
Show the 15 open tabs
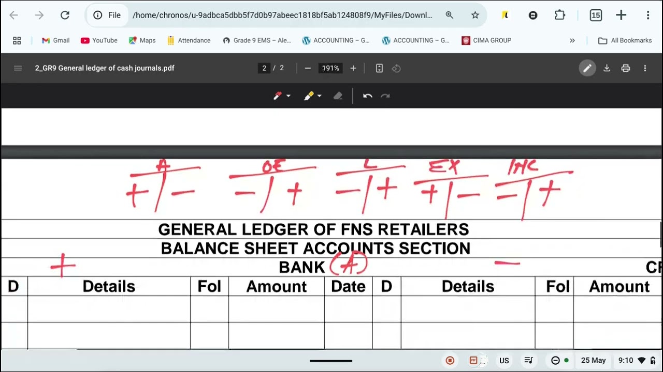tap(596, 16)
